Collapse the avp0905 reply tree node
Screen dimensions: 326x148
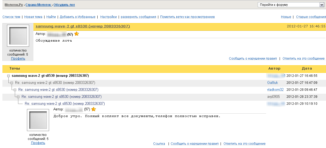[18, 97]
